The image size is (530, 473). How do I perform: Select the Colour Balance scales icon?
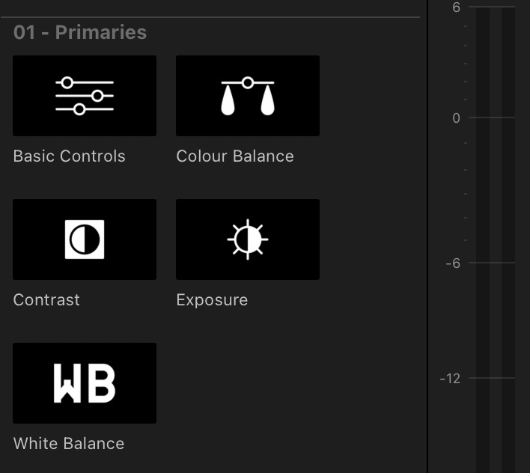coord(247,96)
